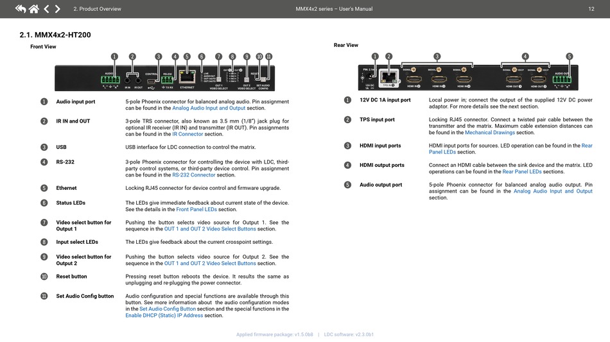Open the 'Front Panel LEDs' link
The height and width of the screenshot is (342, 610).
196,209
